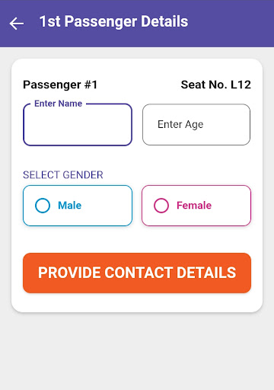The height and width of the screenshot is (390, 274).
Task: Click the SELECT GENDER label
Action: [63, 175]
